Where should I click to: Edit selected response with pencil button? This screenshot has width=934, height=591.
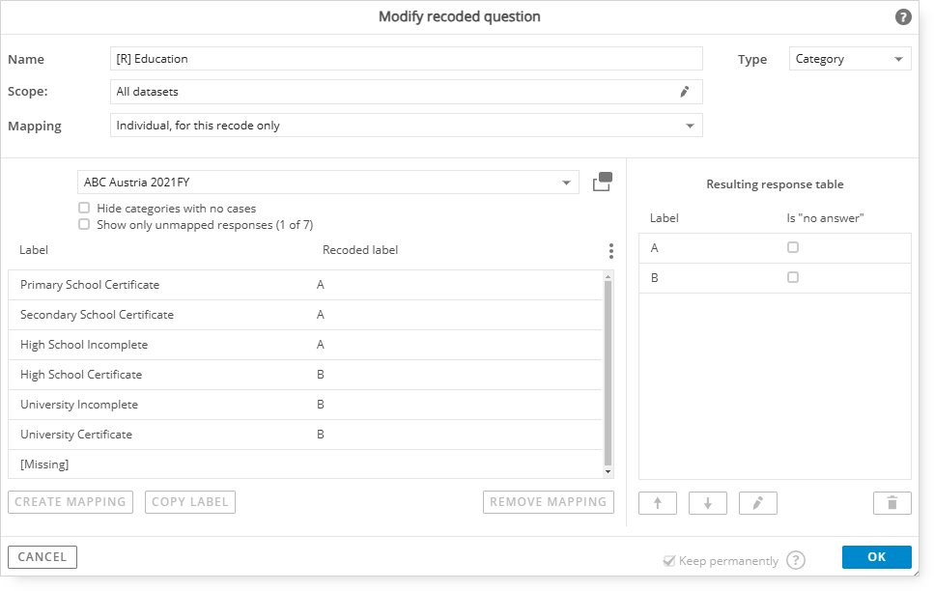pos(757,503)
